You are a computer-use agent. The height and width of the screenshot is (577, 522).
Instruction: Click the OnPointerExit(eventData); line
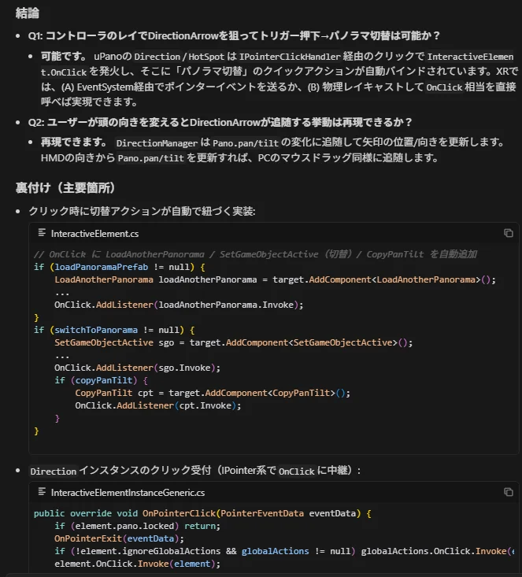pos(119,538)
